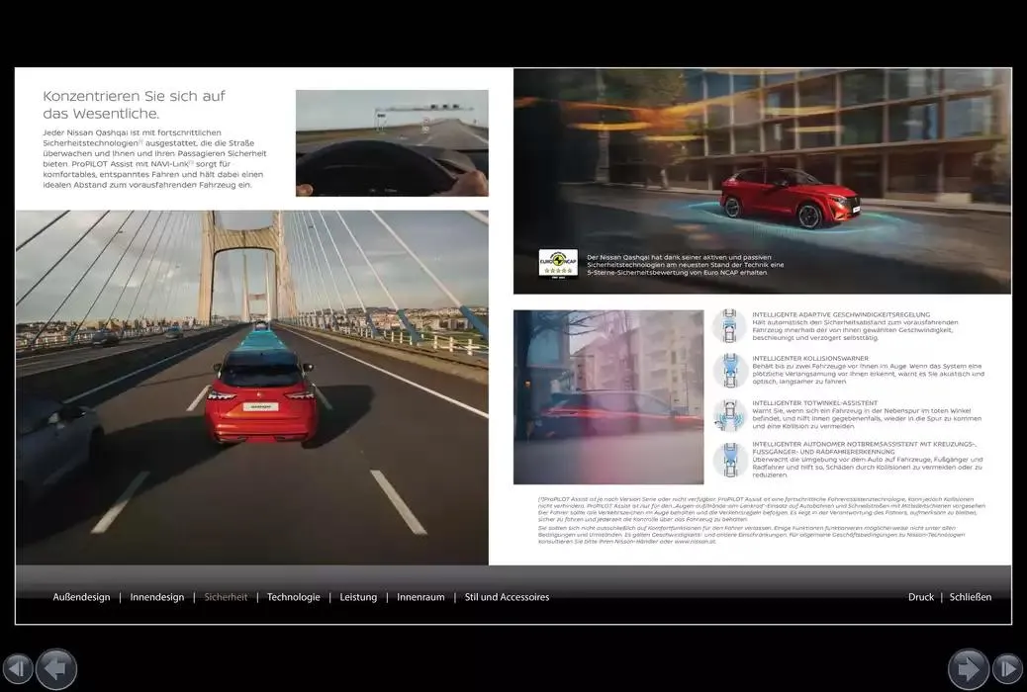
Task: Select the Sicherheit section tab
Action: click(226, 597)
